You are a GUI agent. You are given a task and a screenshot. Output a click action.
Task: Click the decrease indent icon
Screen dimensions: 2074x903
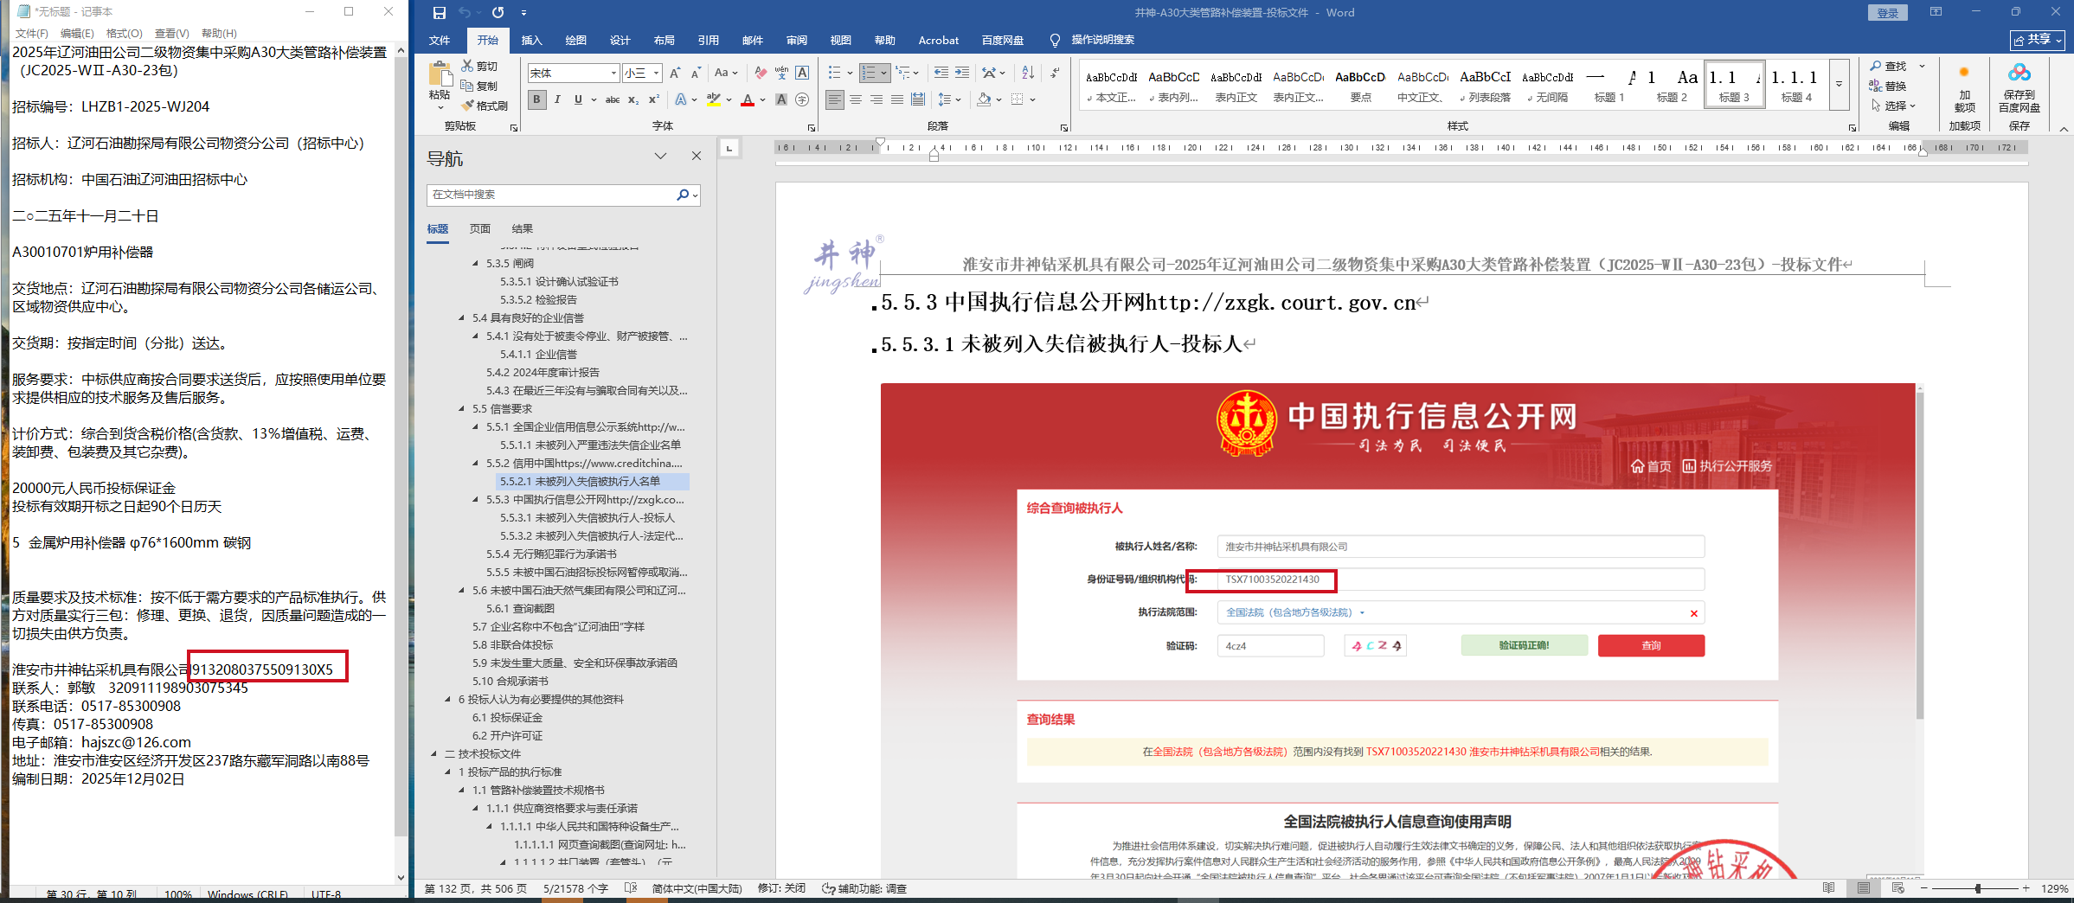click(x=941, y=74)
